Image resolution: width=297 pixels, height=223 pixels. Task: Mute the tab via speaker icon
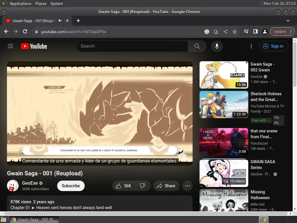point(60,21)
